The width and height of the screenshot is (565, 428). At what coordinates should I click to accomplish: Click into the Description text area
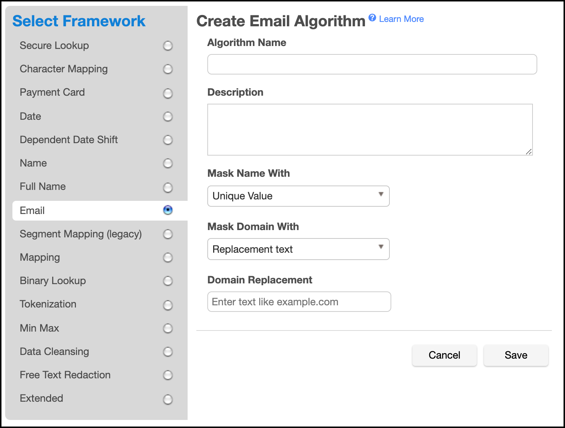point(369,129)
